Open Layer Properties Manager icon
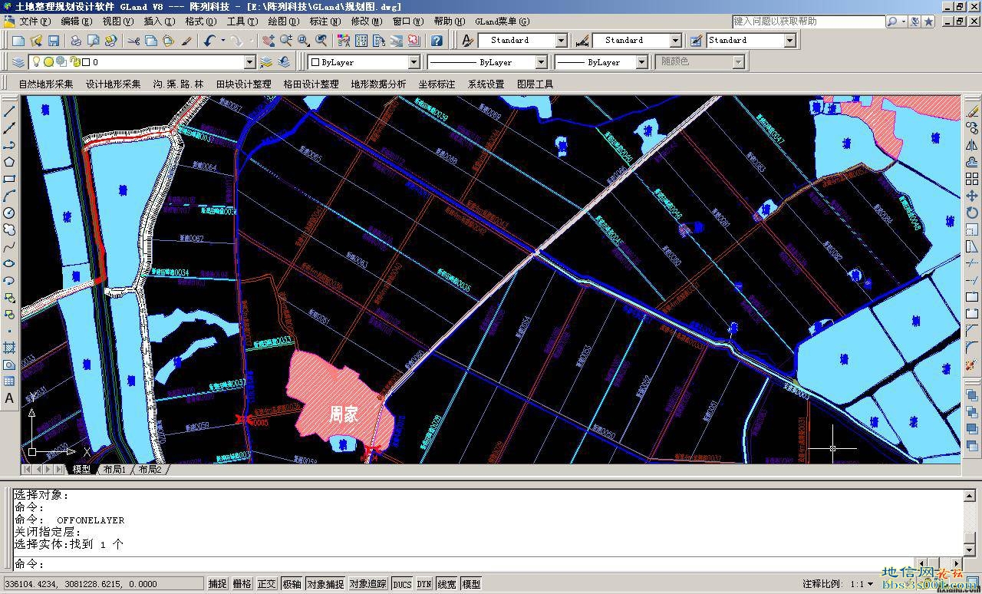 (18, 62)
